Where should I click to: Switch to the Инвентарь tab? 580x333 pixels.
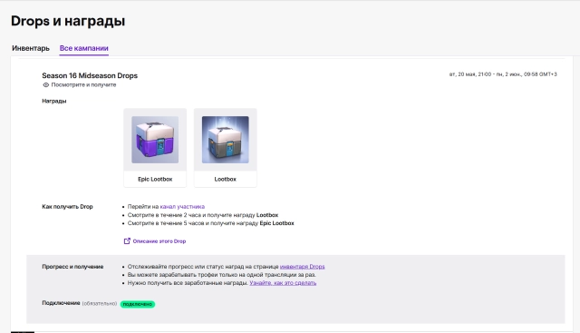31,48
